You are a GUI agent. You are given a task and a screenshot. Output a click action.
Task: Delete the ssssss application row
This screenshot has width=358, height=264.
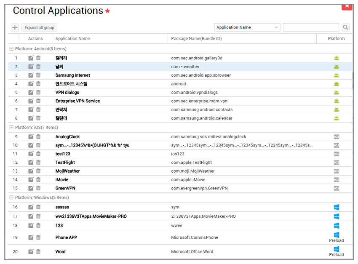pyautogui.click(x=38, y=207)
